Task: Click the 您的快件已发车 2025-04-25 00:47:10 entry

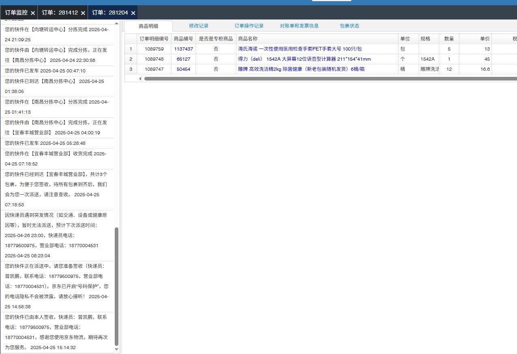Action: pos(57,71)
